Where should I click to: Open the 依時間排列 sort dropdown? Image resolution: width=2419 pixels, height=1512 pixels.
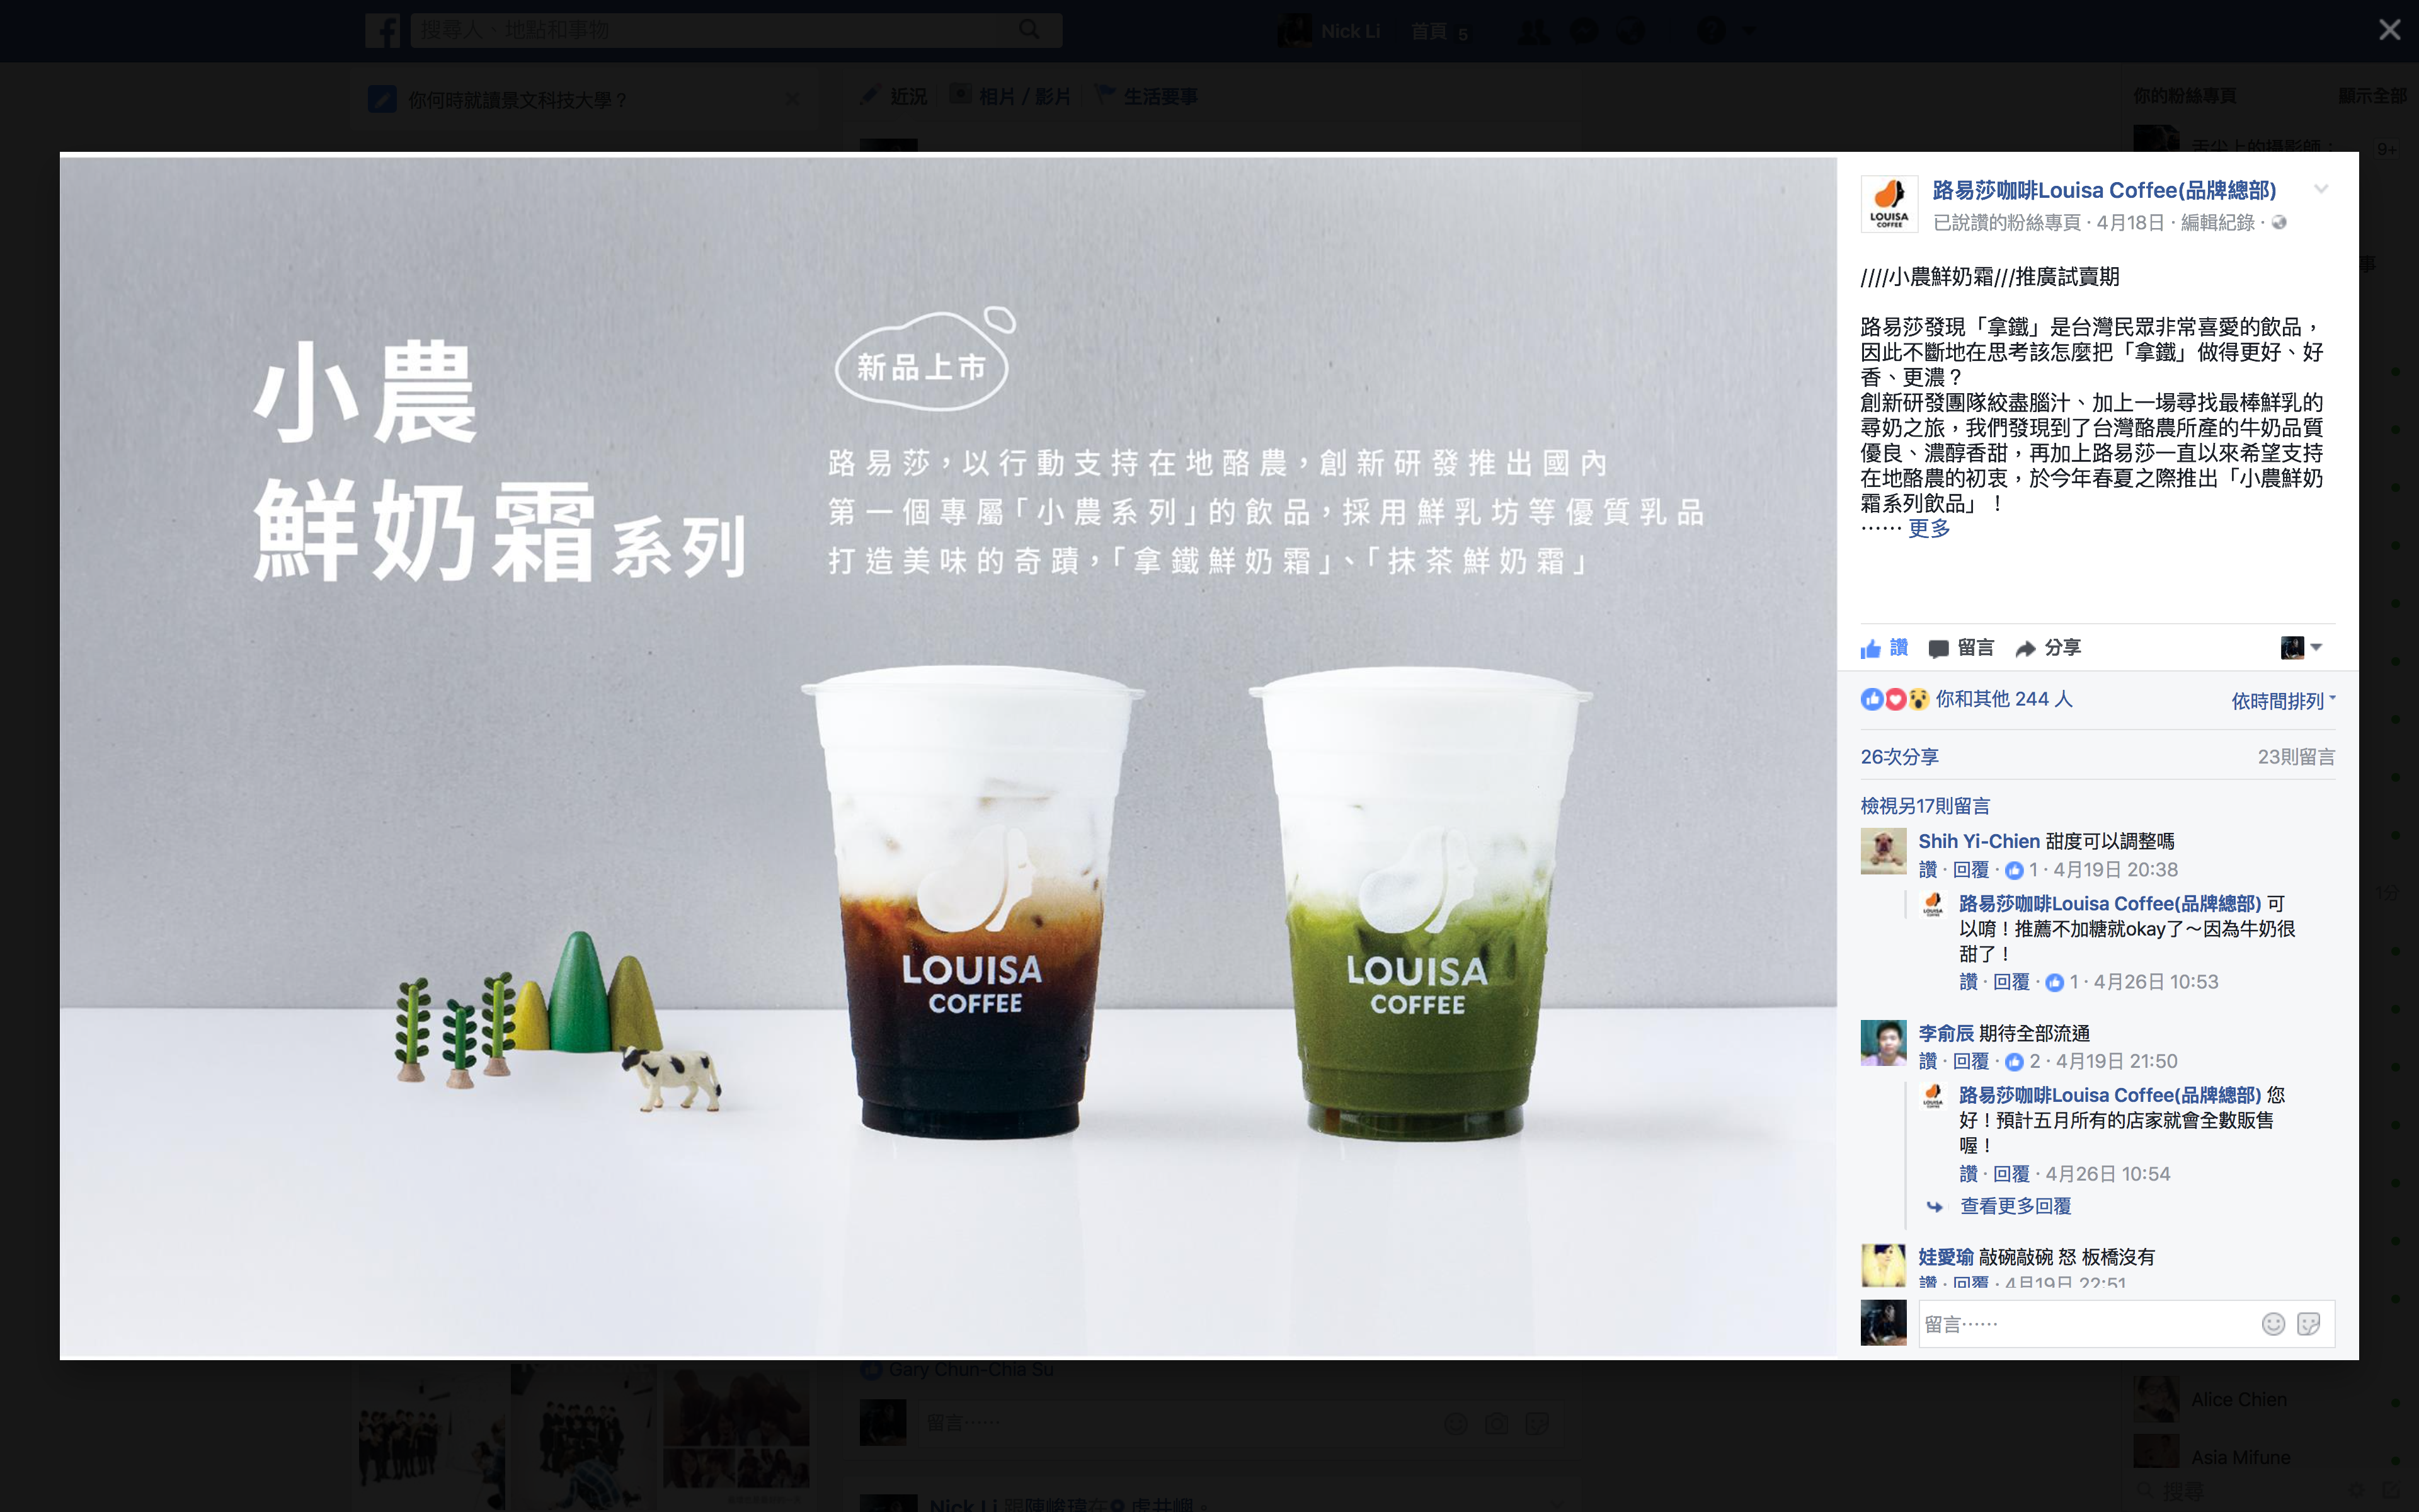[2283, 701]
